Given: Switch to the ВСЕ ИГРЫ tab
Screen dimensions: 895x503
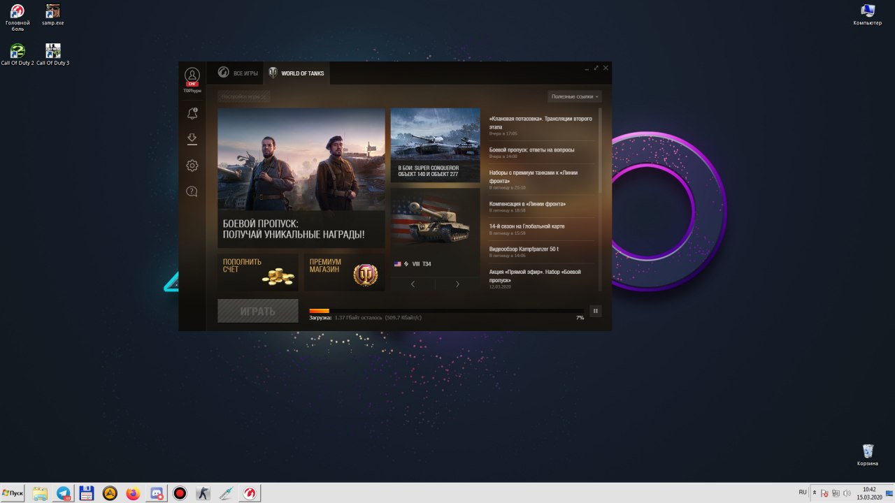Looking at the screenshot, I should [238, 73].
